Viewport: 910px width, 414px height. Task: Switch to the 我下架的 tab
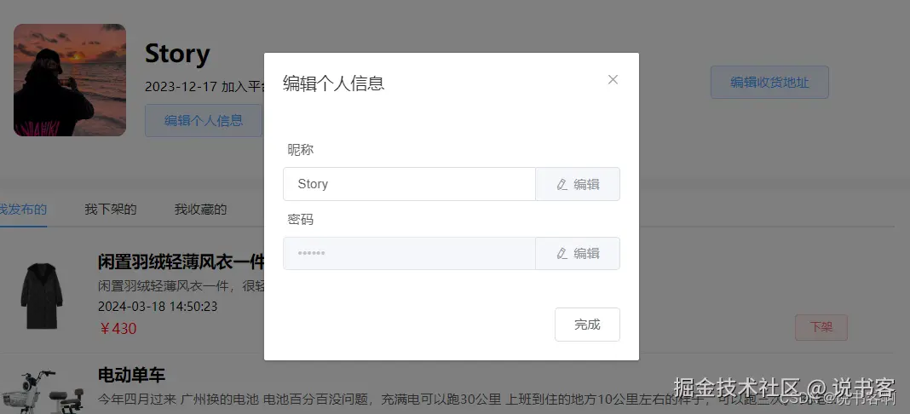coord(110,210)
